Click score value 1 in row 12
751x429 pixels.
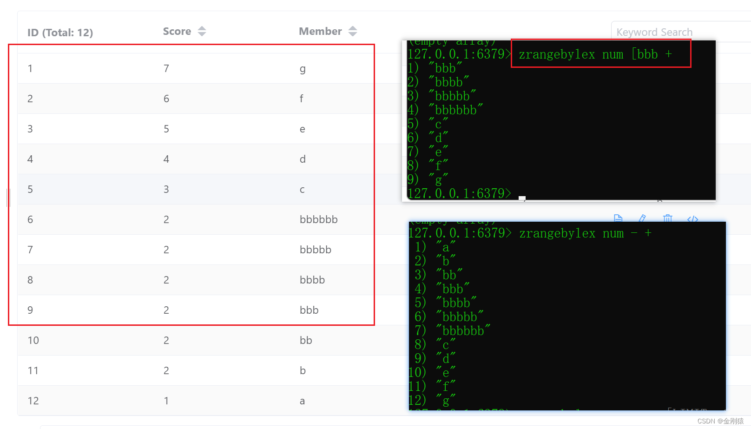point(166,401)
